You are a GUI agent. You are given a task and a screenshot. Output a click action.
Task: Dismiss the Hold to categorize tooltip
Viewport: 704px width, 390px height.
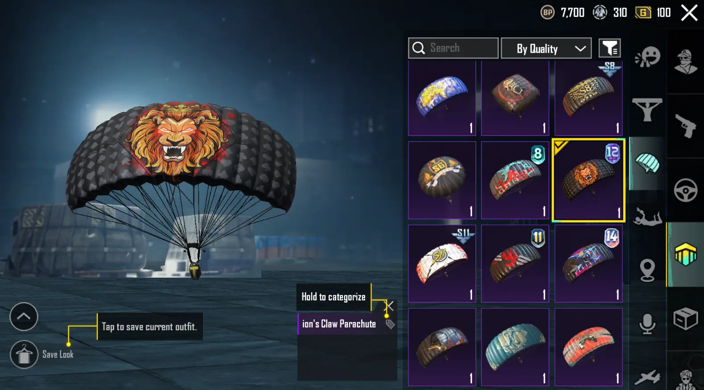[x=389, y=306]
